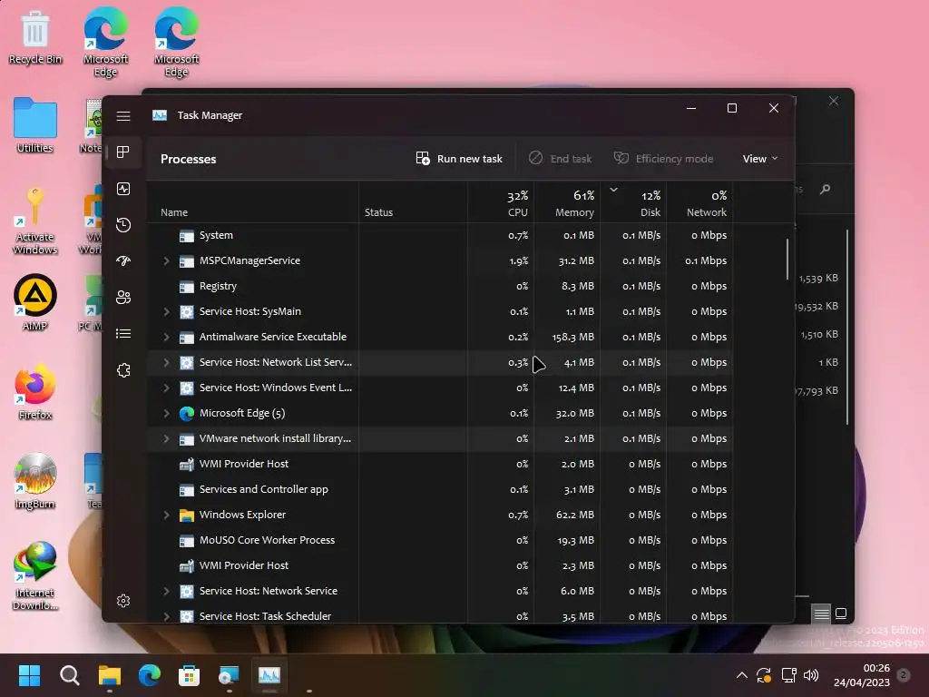Click the End task button
Screen dimensions: 929x697
(560, 158)
